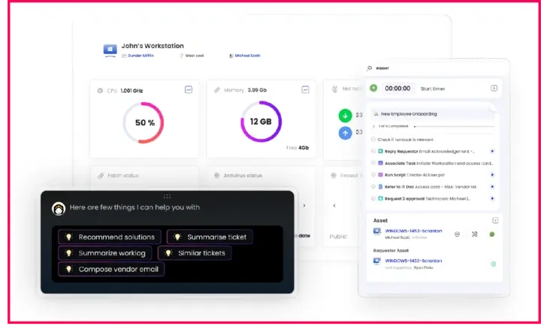Grab the assistant panel drag-handle dots
This screenshot has height=335, width=541.
point(167,196)
